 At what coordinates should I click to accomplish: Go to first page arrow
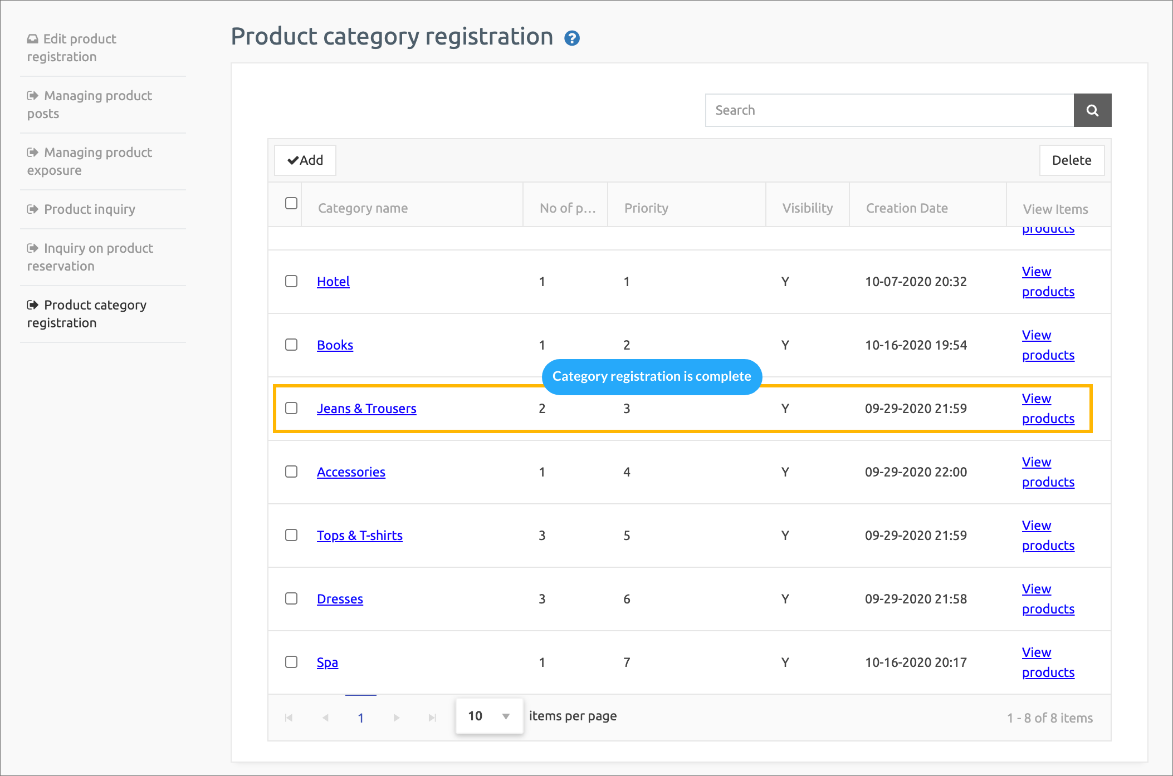[289, 718]
